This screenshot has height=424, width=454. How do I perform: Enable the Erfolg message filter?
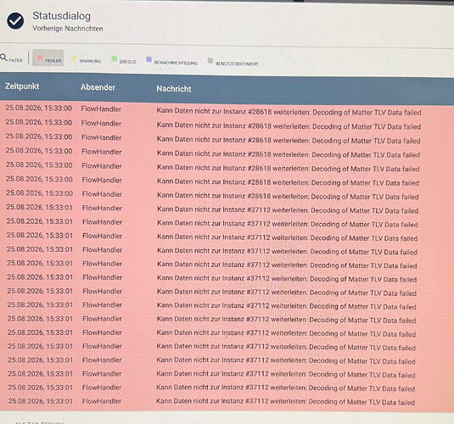click(124, 60)
